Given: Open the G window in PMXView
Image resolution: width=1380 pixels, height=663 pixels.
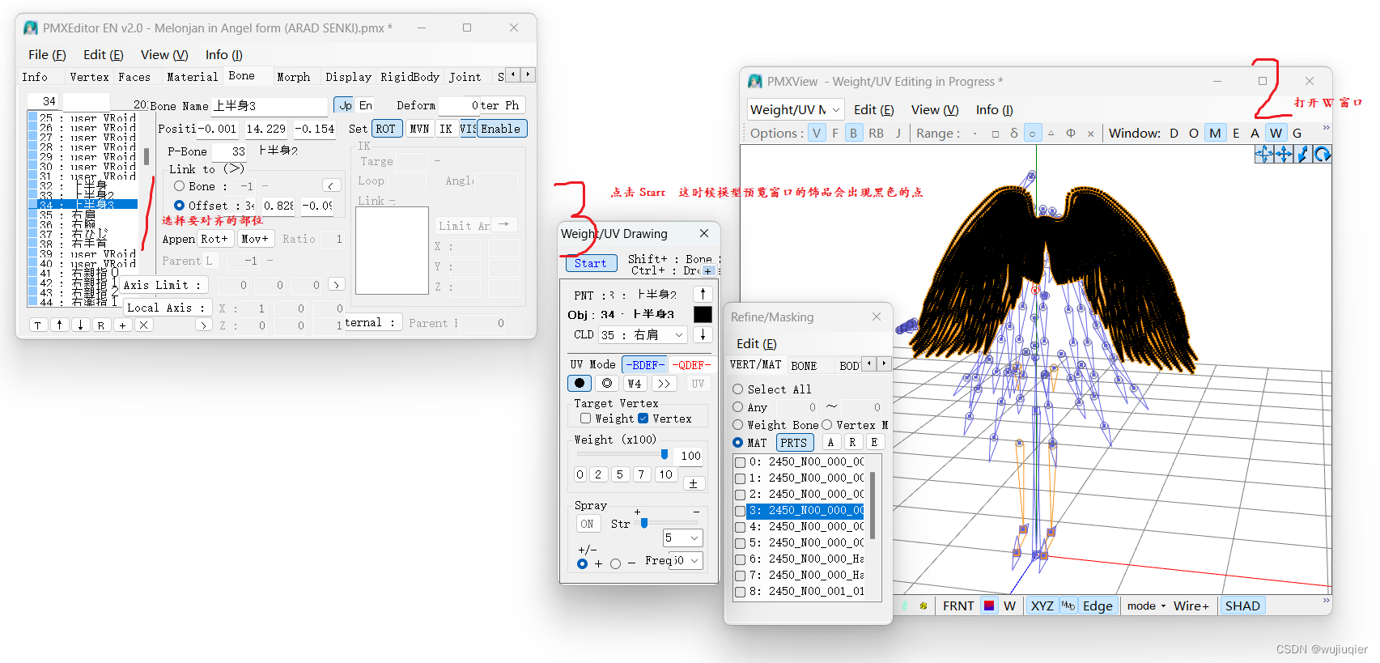Looking at the screenshot, I should pos(1297,133).
